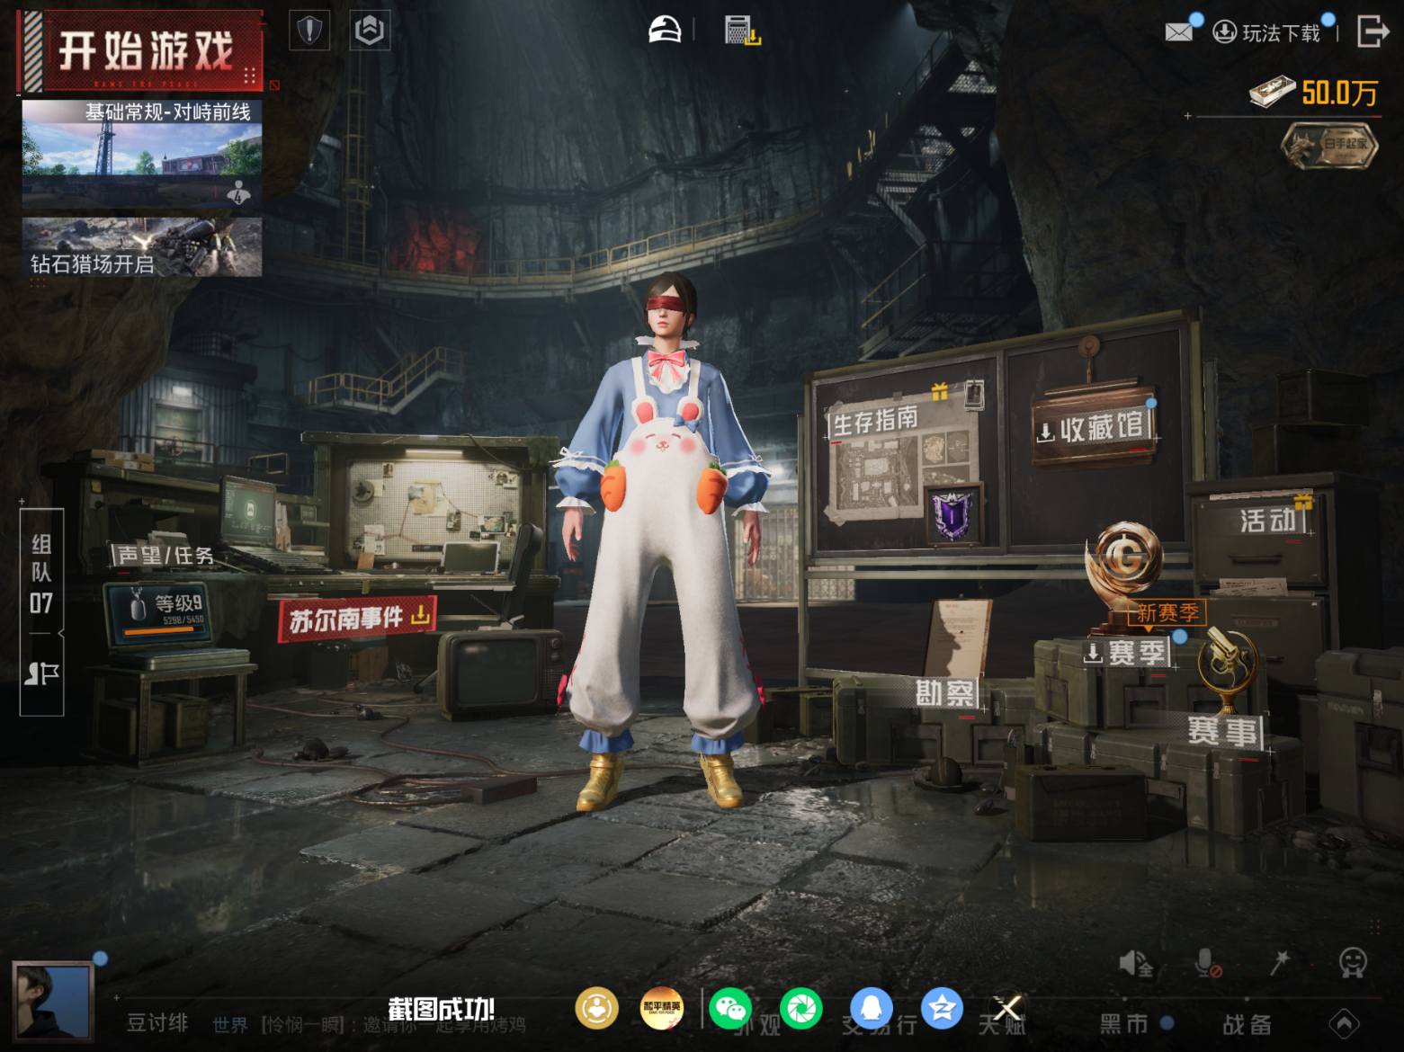Download the 苏尔南事件 content
Viewport: 1404px width, 1052px height.
pos(358,619)
